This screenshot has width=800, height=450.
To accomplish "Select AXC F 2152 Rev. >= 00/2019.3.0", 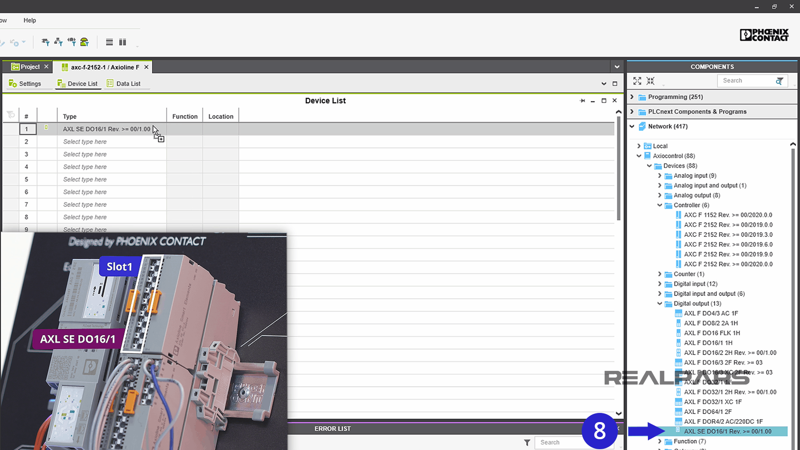I will click(728, 235).
